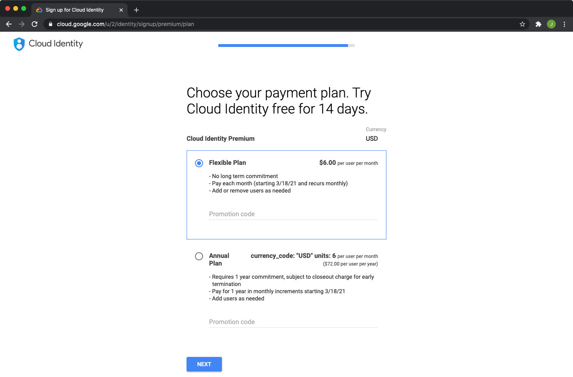
Task: Open a new tab with plus icon
Action: click(x=136, y=10)
